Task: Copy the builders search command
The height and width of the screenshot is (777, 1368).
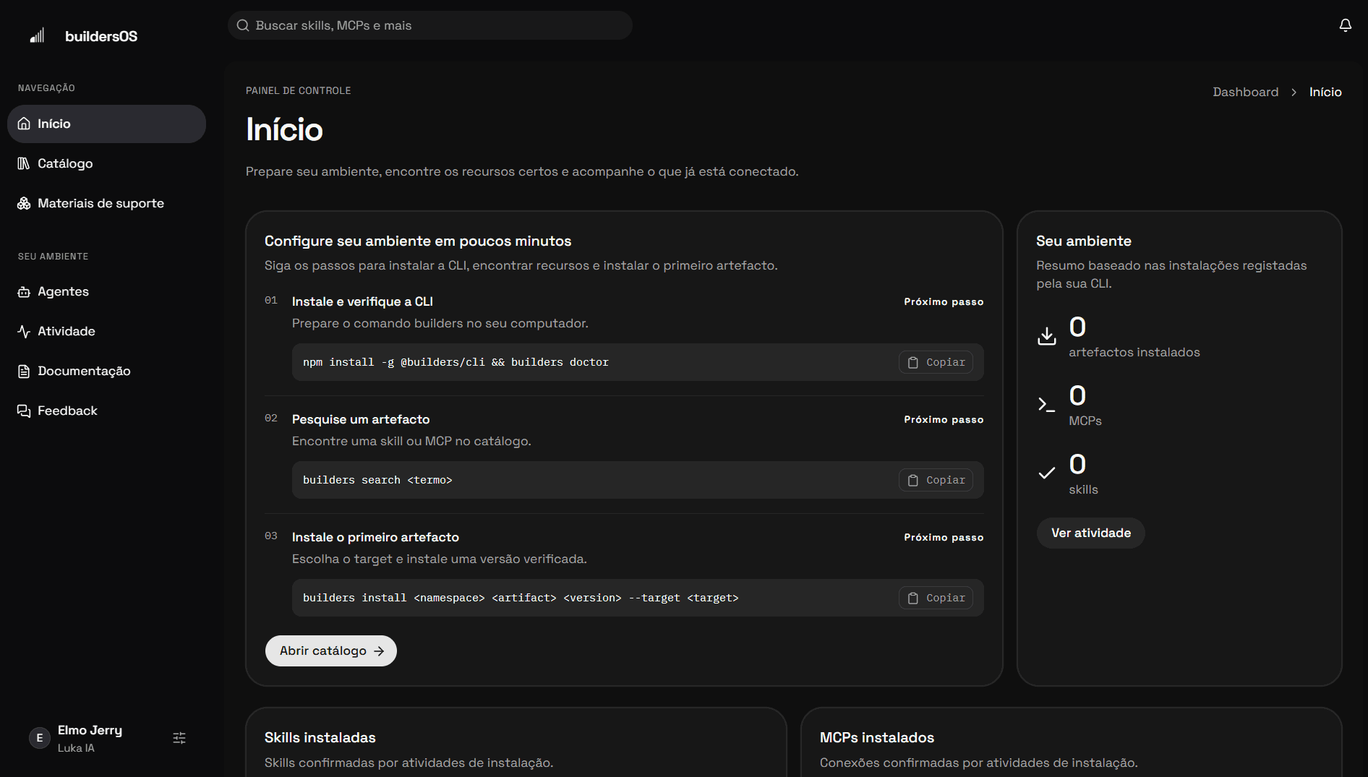Action: (936, 480)
